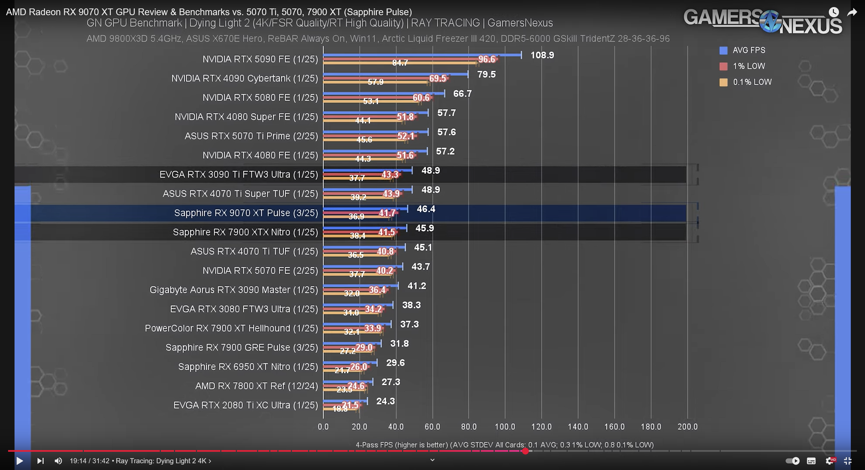Click the 'NVIDIA RTX 5080 FE (1/25)' label
This screenshot has height=470, width=865.
(260, 98)
